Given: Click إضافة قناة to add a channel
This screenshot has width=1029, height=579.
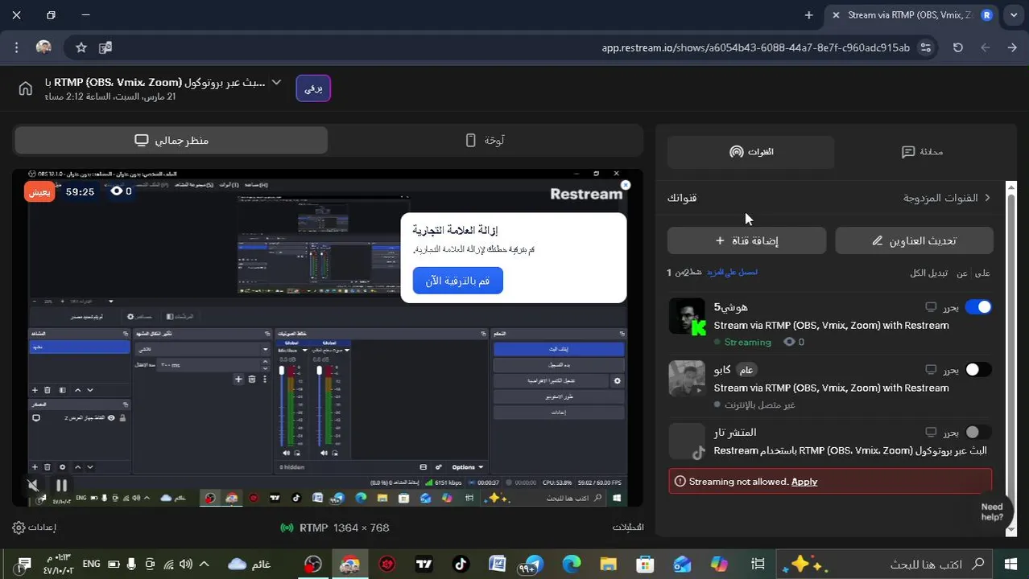Looking at the screenshot, I should (746, 240).
